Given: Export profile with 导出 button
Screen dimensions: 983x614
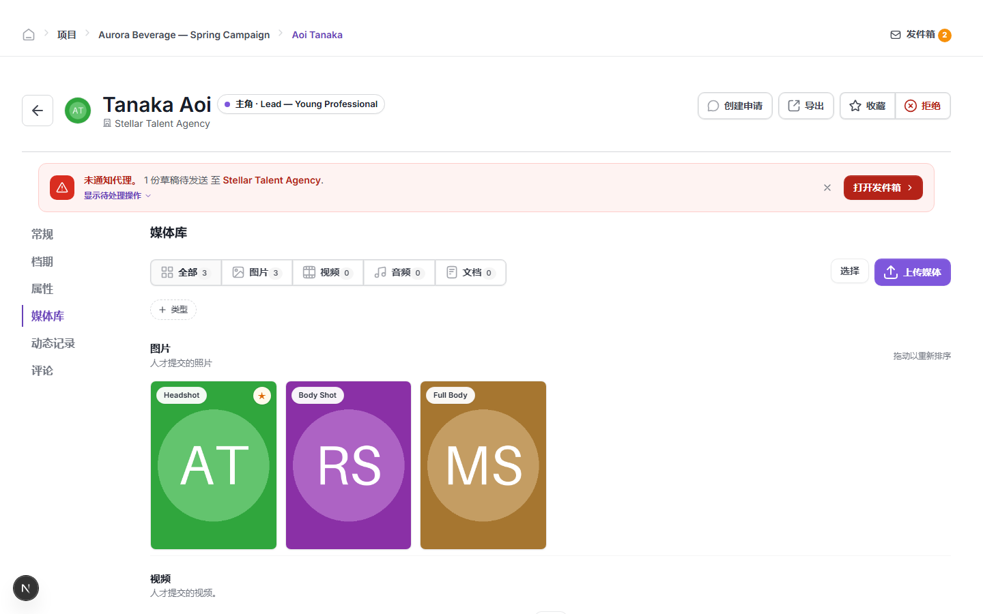Looking at the screenshot, I should point(806,106).
